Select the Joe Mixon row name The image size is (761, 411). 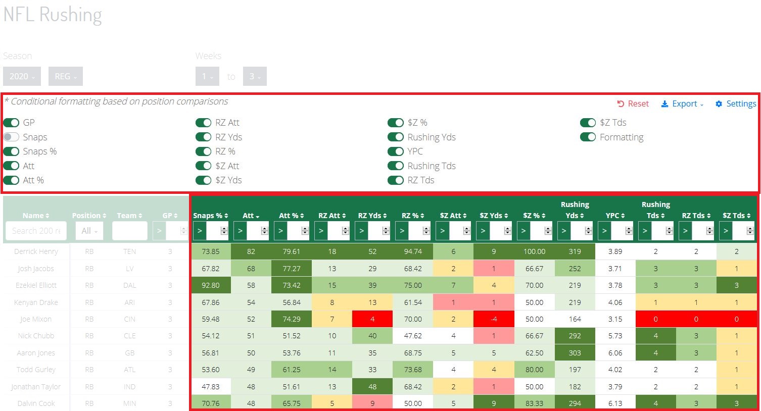point(36,319)
